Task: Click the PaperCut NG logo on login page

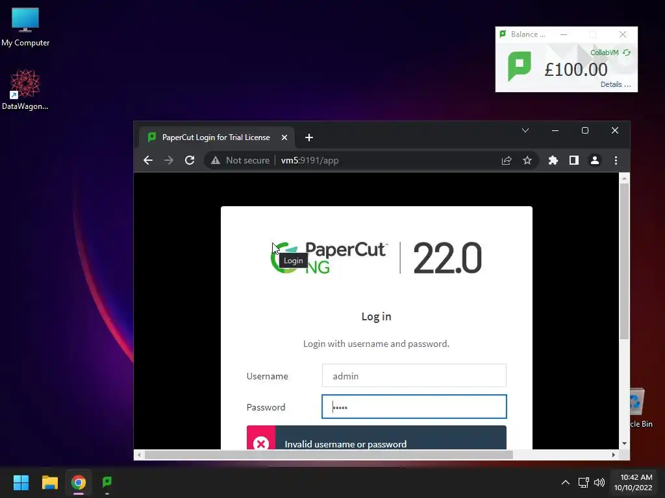Action: 329,257
